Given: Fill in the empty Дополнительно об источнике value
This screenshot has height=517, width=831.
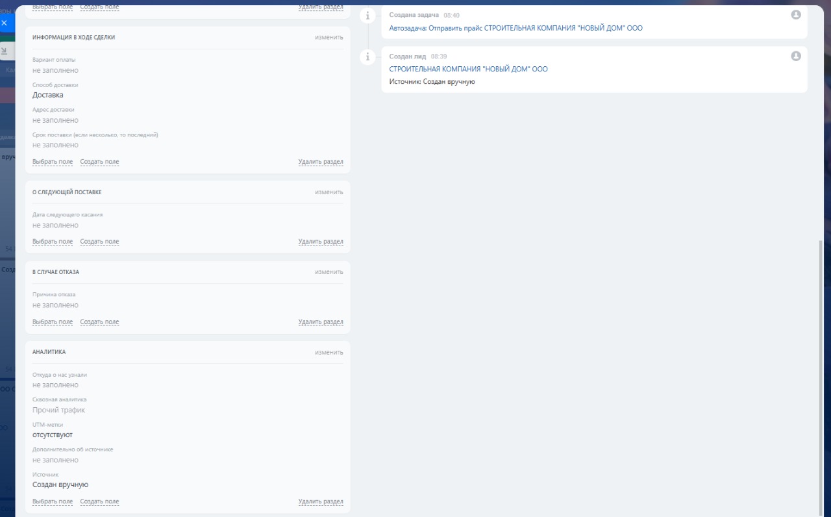Looking at the screenshot, I should 55,460.
